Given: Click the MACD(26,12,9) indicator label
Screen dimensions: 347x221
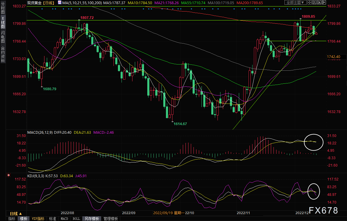Looking at the screenshot, I should [x=40, y=132].
